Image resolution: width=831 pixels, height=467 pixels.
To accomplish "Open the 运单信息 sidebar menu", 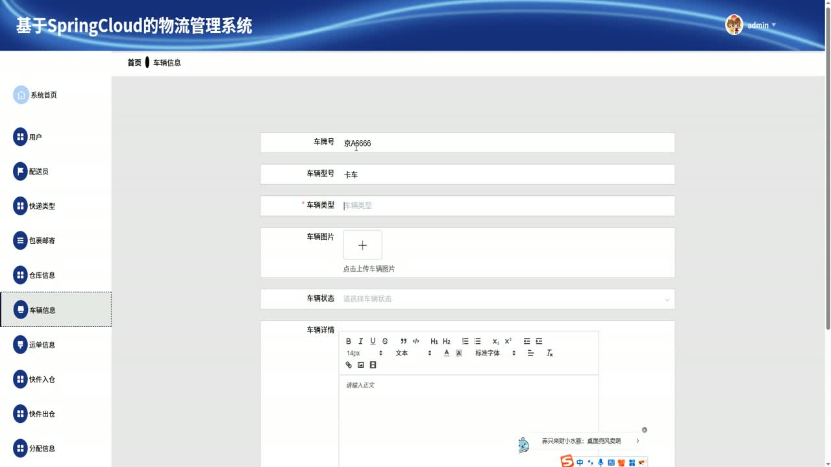I will point(55,344).
